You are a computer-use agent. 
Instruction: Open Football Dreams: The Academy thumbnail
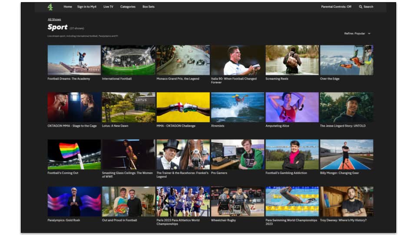pos(74,60)
